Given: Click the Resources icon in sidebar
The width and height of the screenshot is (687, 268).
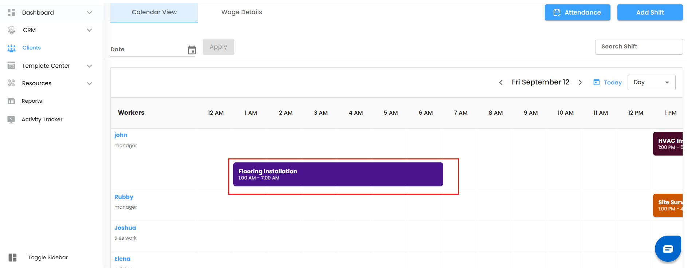Looking at the screenshot, I should click(11, 83).
